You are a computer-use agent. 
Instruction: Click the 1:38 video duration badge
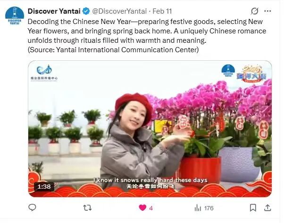[x=44, y=186]
